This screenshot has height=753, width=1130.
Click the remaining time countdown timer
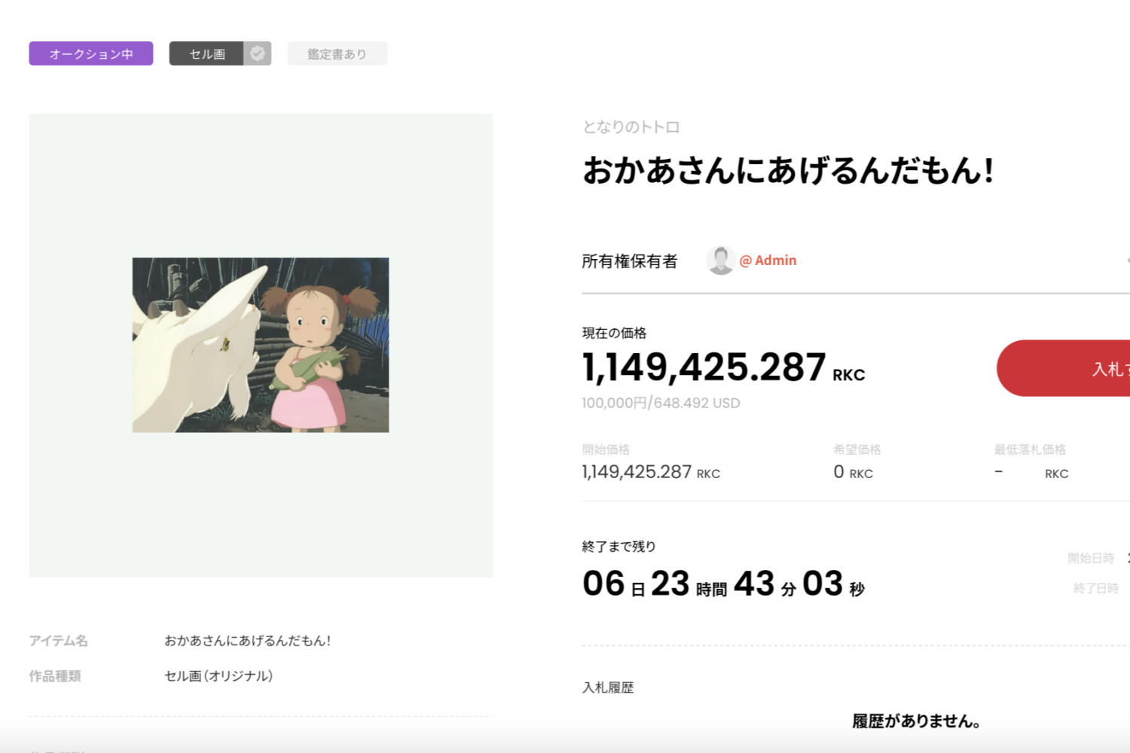[722, 584]
